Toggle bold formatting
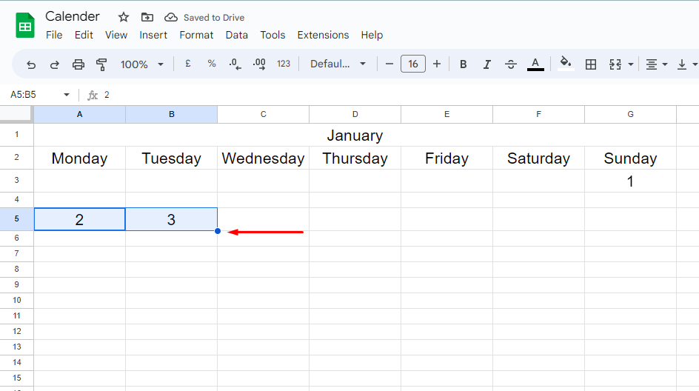Viewport: 699px width, 391px height. click(464, 64)
